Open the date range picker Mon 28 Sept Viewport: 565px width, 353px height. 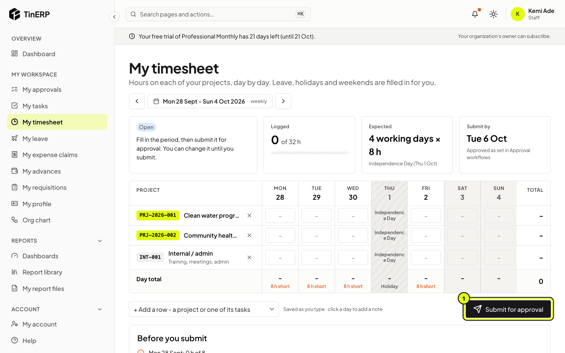[x=210, y=101]
